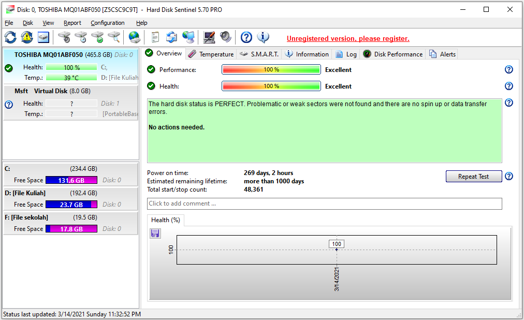This screenshot has height=320, width=524.
Task: Go to the Disk Performance tab
Action: click(392, 54)
